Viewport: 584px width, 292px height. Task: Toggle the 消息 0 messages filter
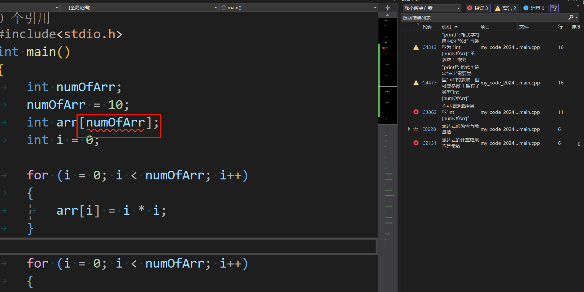tap(534, 8)
